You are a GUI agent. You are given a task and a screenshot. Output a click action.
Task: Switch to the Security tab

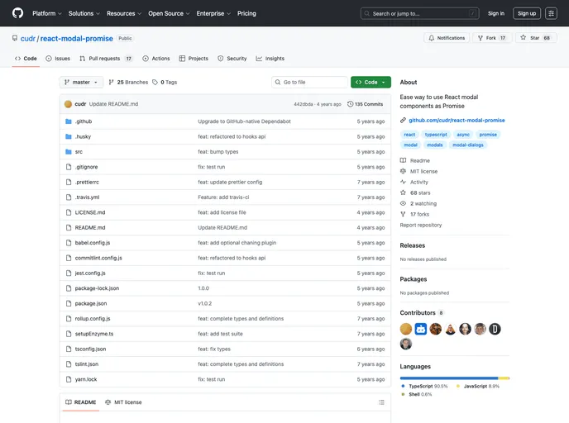click(232, 59)
